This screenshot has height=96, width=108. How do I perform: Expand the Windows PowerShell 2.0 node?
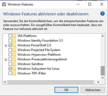tap(6, 46)
